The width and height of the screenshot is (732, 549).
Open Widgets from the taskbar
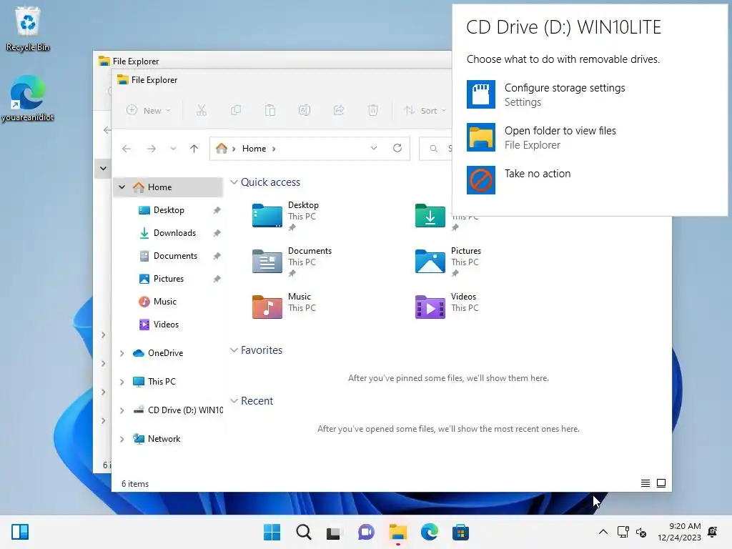click(20, 532)
